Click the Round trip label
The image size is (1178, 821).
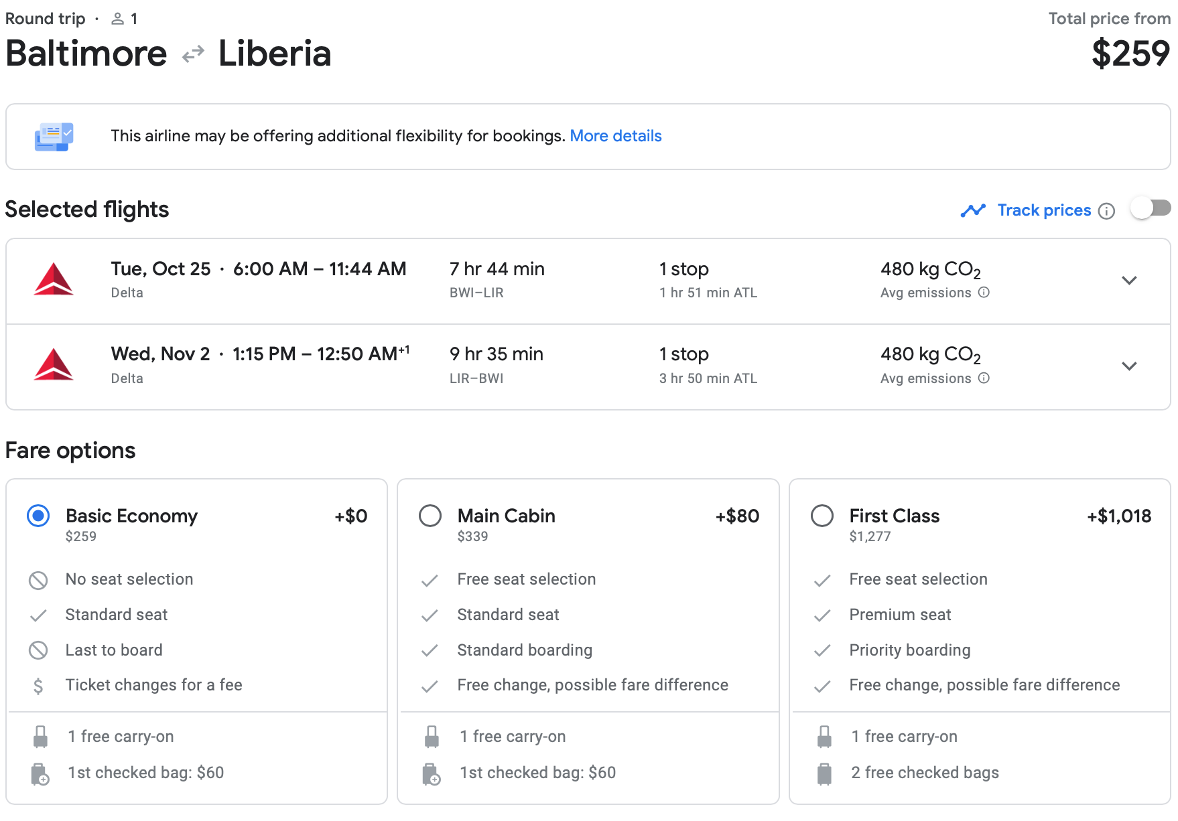tap(44, 18)
